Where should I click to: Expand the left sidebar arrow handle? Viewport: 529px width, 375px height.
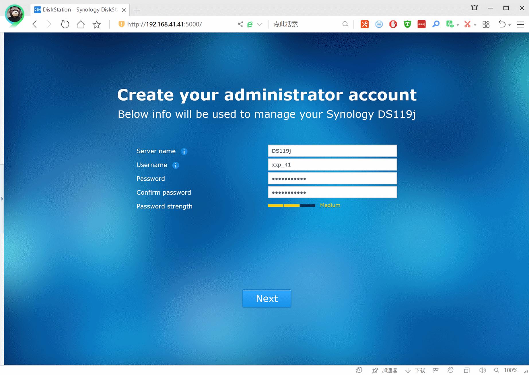click(x=2, y=198)
